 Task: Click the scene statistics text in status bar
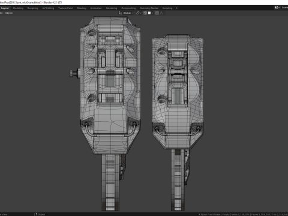coord(243,214)
